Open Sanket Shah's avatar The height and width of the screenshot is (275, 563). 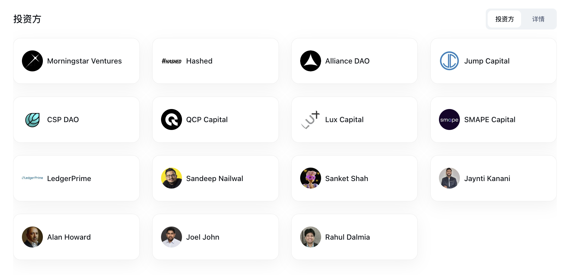(x=311, y=178)
